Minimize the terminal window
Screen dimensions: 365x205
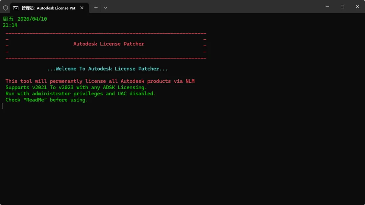(x=327, y=6)
